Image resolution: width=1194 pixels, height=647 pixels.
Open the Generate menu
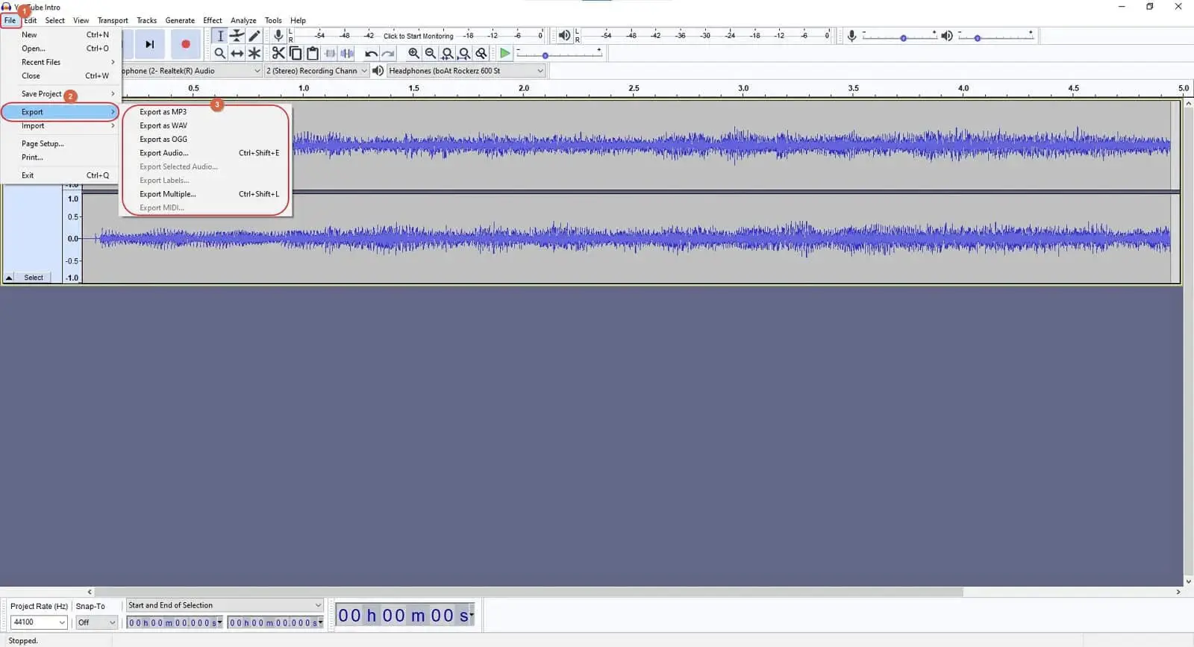(180, 20)
